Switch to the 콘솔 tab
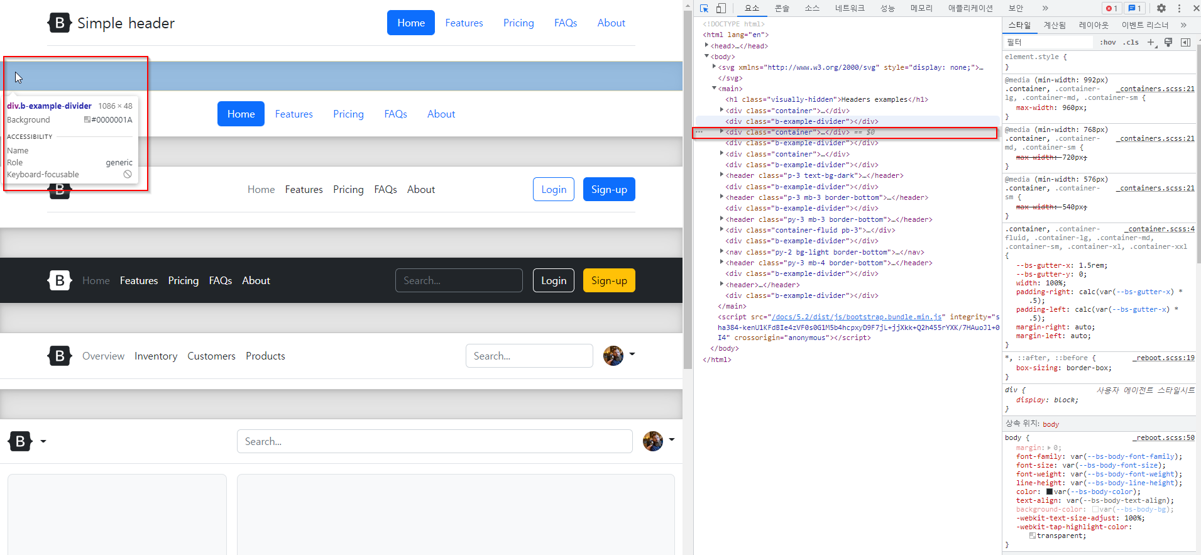Screen dimensions: 1201x555 click(782, 8)
